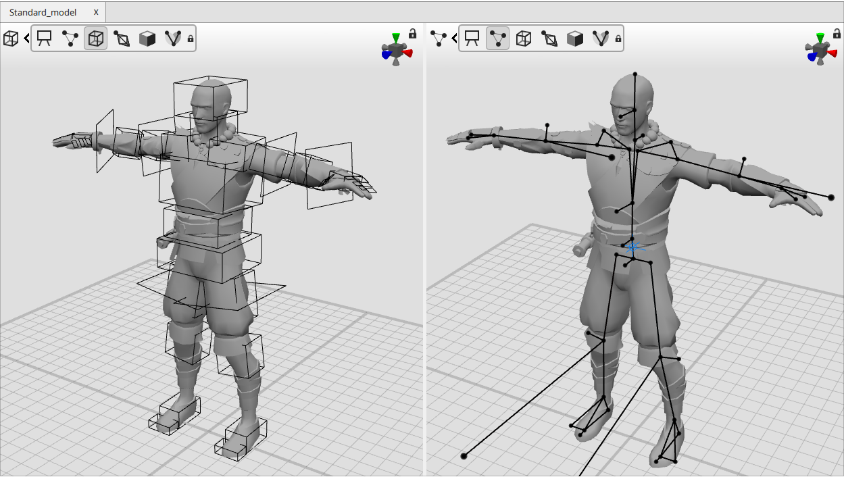Select the Standard_model tab
Screen dimensions: 844x477
[x=43, y=12]
